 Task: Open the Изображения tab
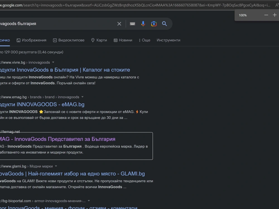click(32, 40)
